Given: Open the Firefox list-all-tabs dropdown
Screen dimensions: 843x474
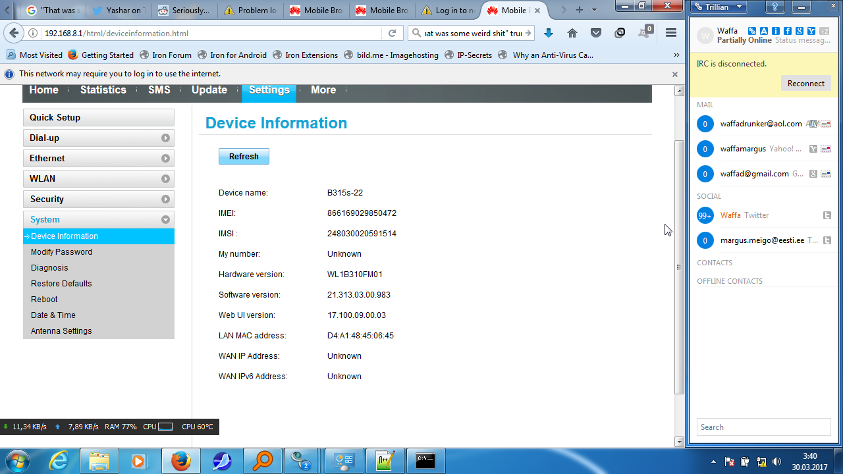Looking at the screenshot, I should tap(595, 10).
